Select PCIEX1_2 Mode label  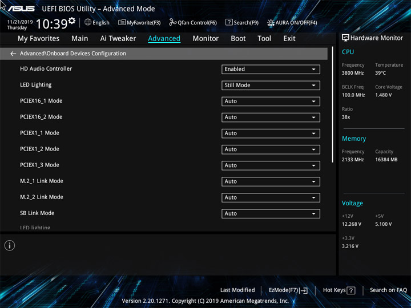coord(39,149)
